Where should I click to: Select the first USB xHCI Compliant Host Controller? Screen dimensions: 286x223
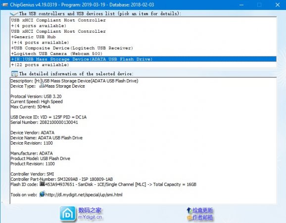143,20
